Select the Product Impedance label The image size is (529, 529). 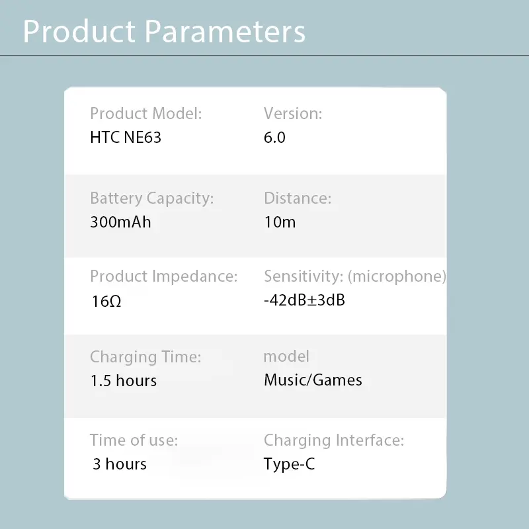pyautogui.click(x=163, y=276)
